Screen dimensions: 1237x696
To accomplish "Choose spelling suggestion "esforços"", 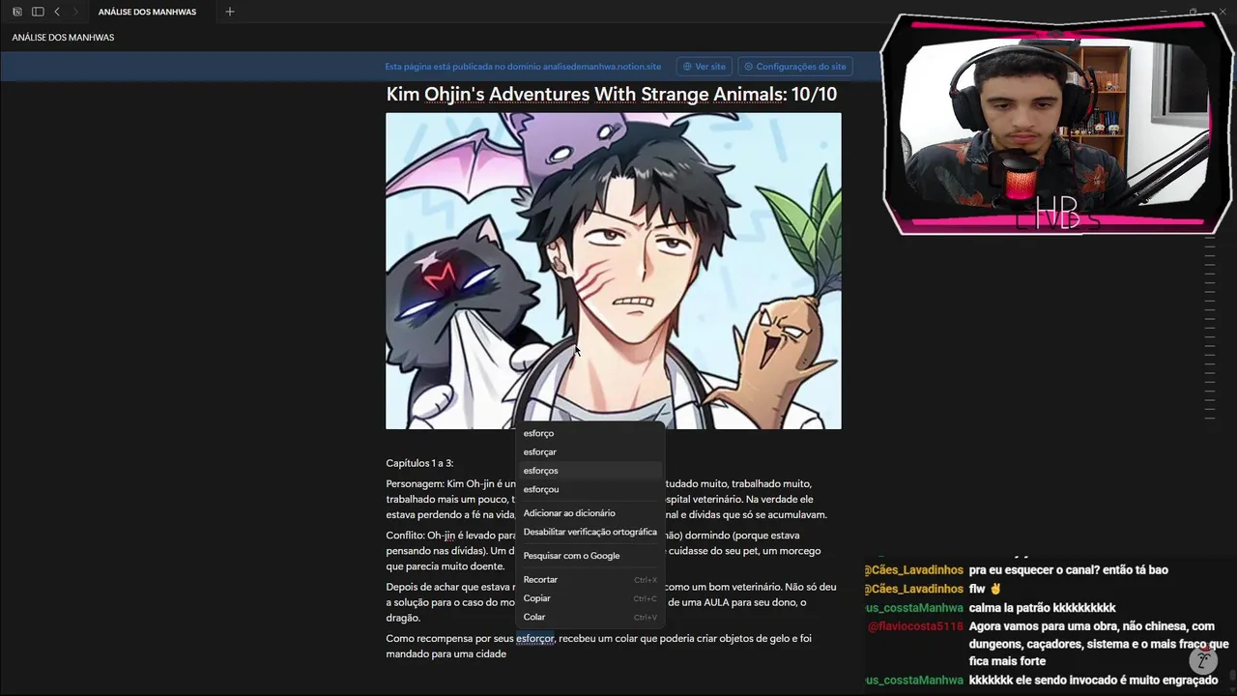I will [590, 471].
